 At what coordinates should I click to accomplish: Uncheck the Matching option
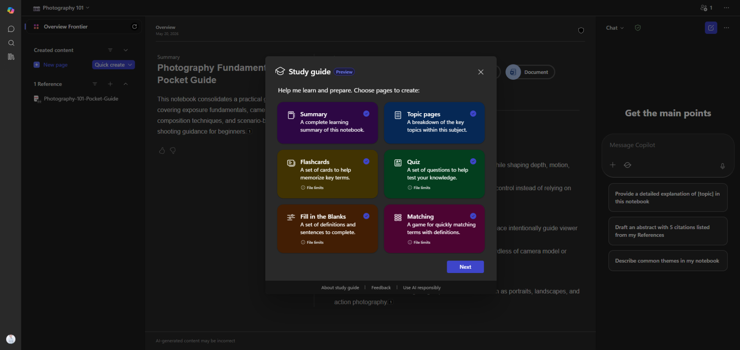[473, 216]
